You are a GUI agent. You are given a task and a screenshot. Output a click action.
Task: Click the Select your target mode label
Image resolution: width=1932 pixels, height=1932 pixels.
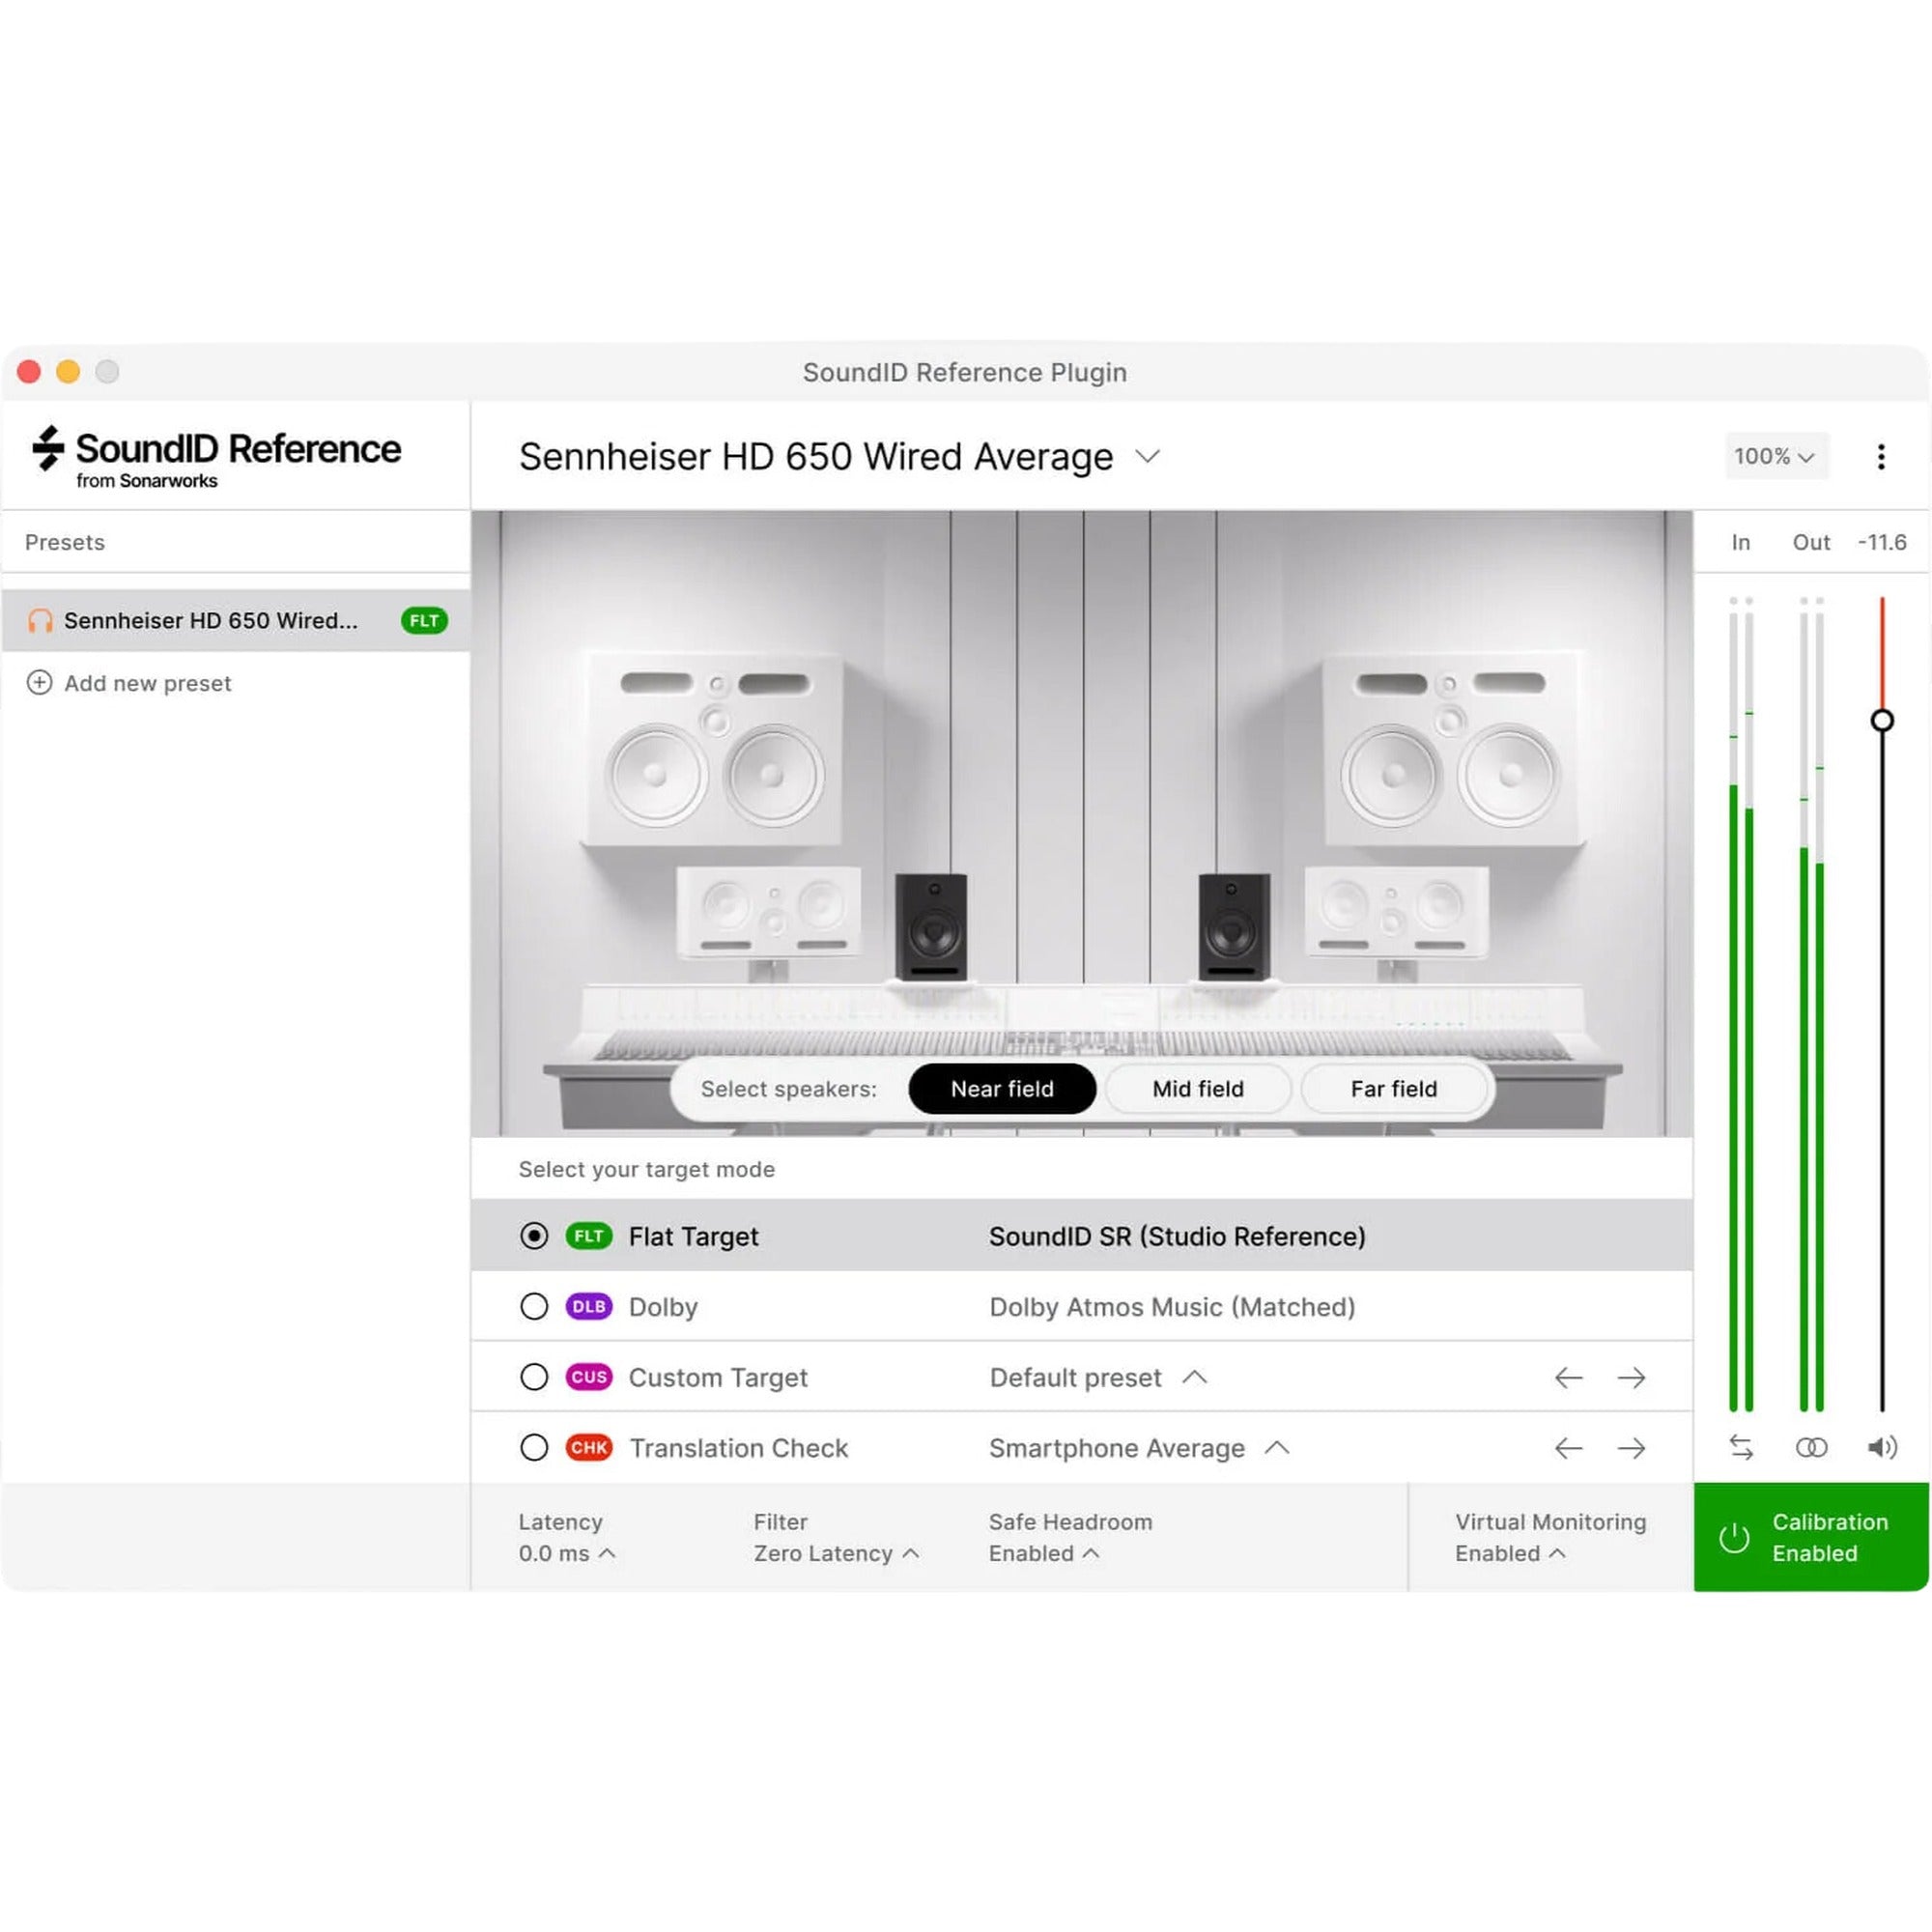(x=646, y=1169)
